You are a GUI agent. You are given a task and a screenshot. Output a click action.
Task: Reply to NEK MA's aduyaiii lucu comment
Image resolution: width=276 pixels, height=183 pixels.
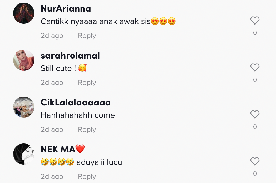87,176
